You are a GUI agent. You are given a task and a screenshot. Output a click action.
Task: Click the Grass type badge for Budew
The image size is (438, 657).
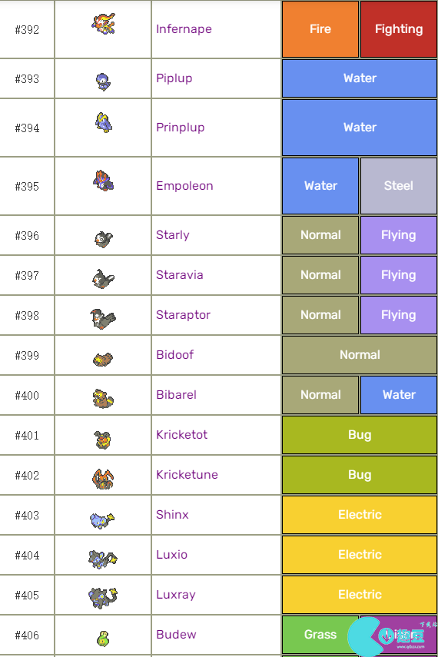(x=320, y=635)
